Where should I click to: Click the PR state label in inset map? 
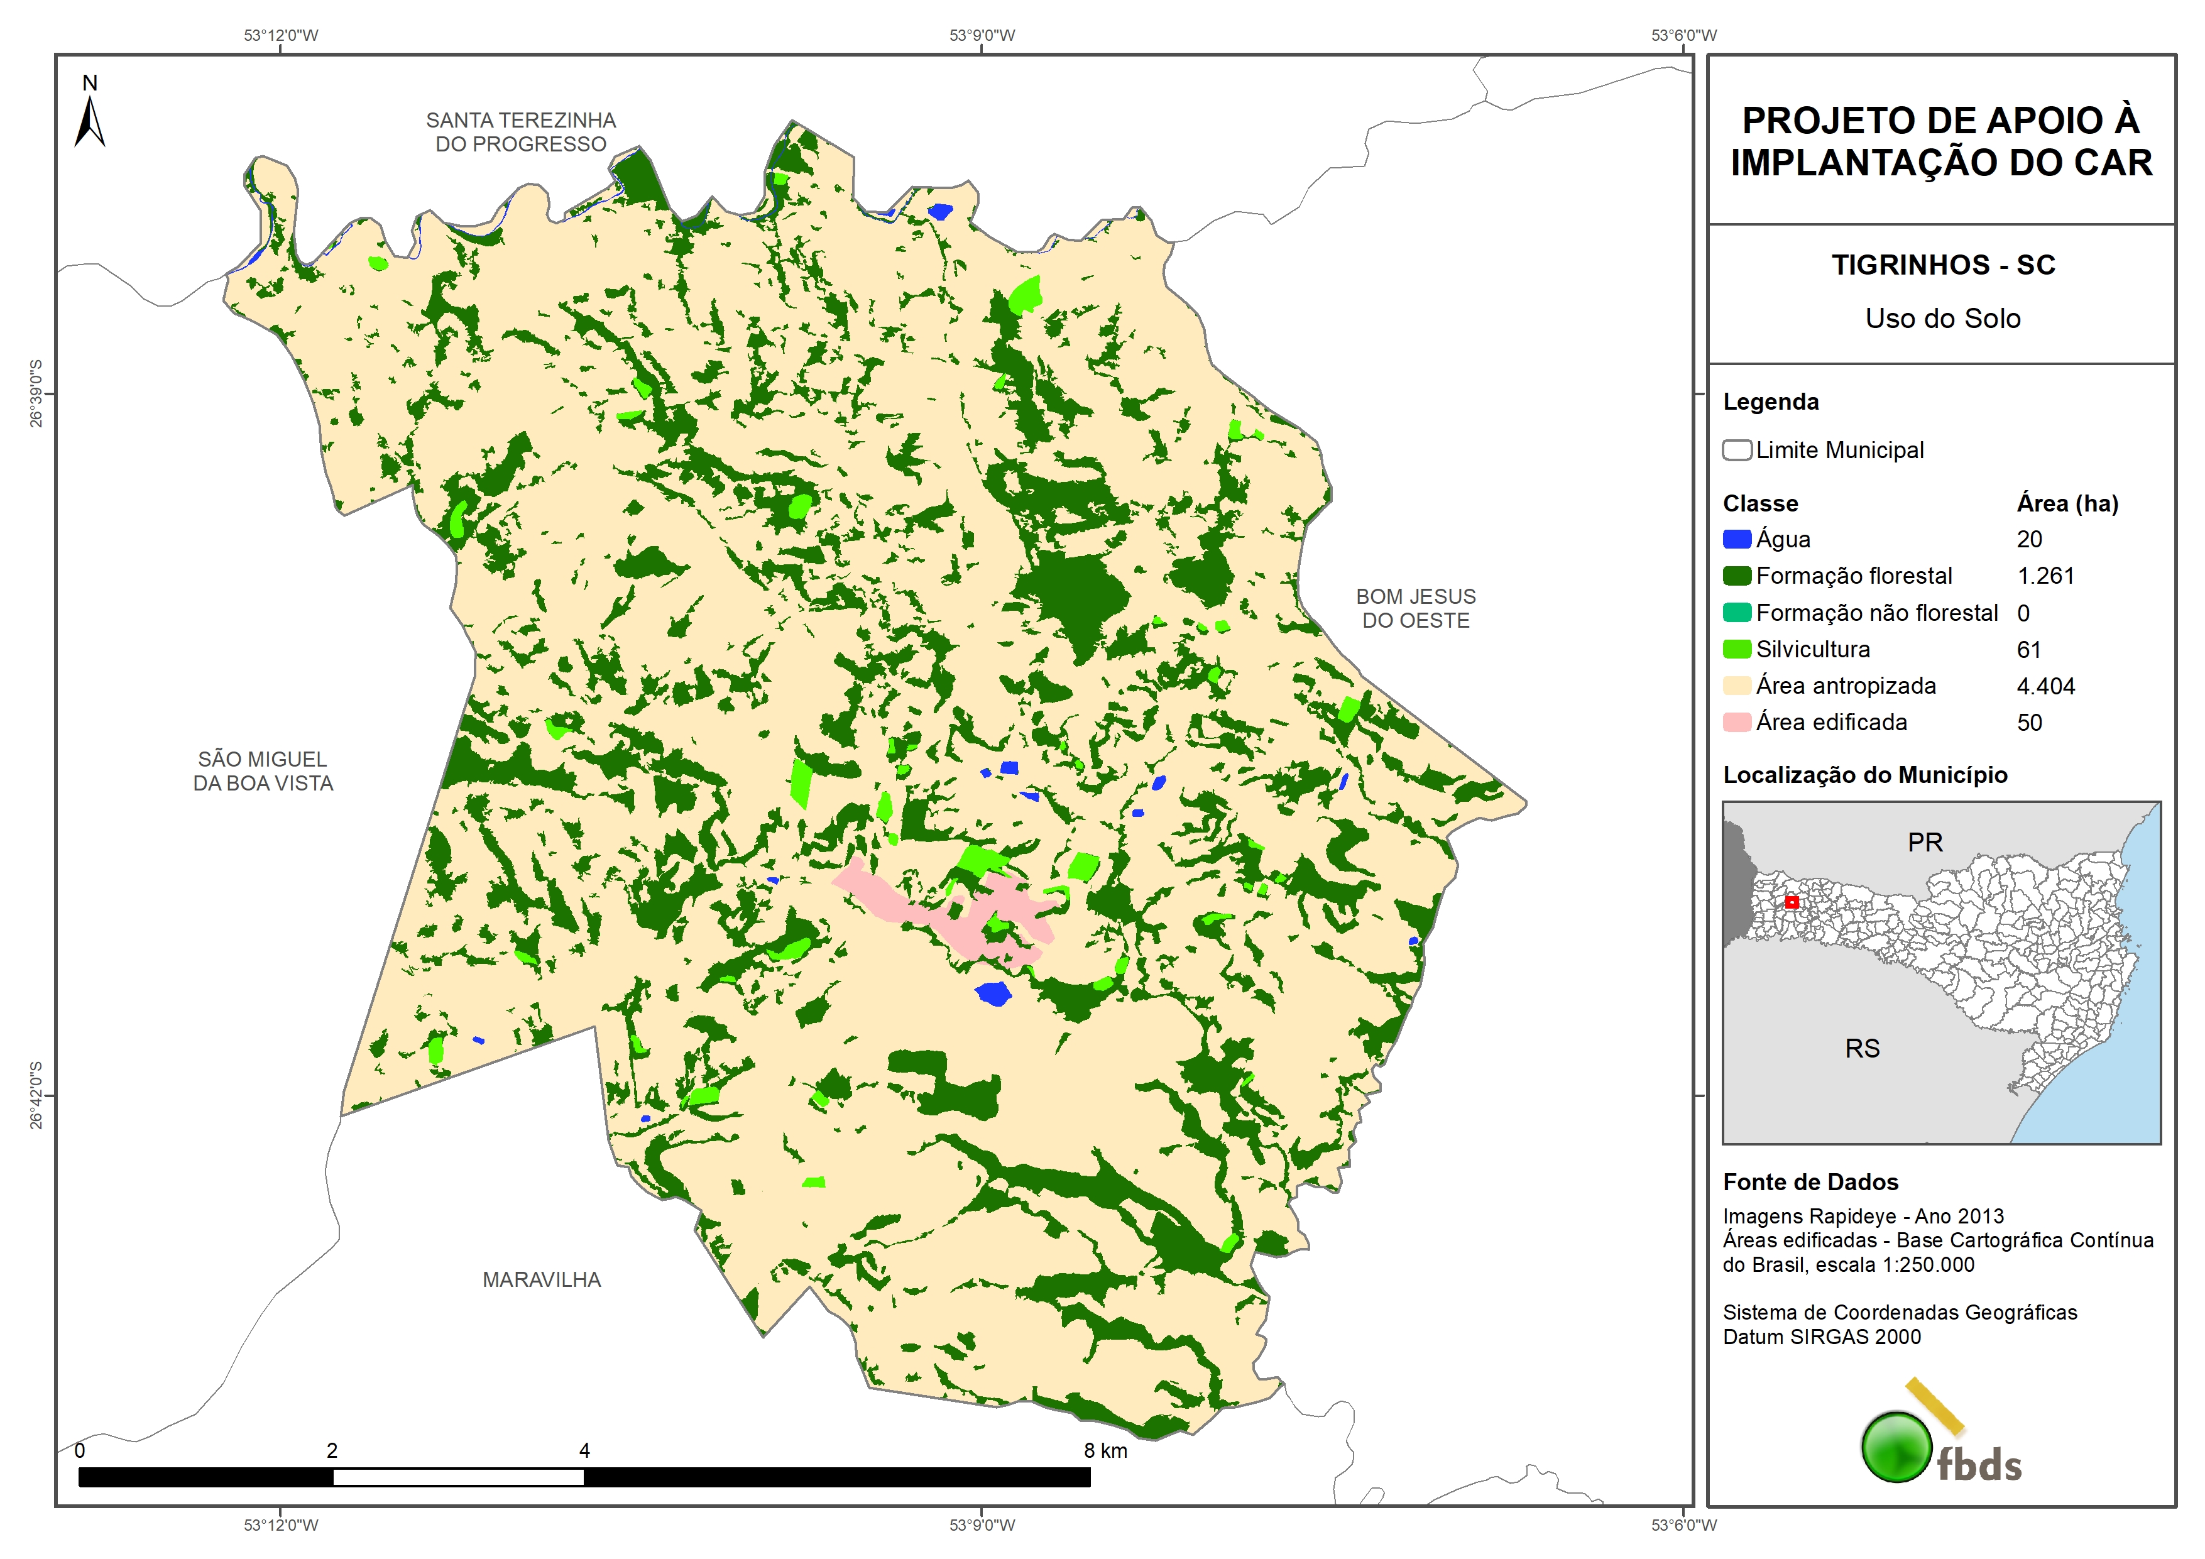coord(1925,843)
